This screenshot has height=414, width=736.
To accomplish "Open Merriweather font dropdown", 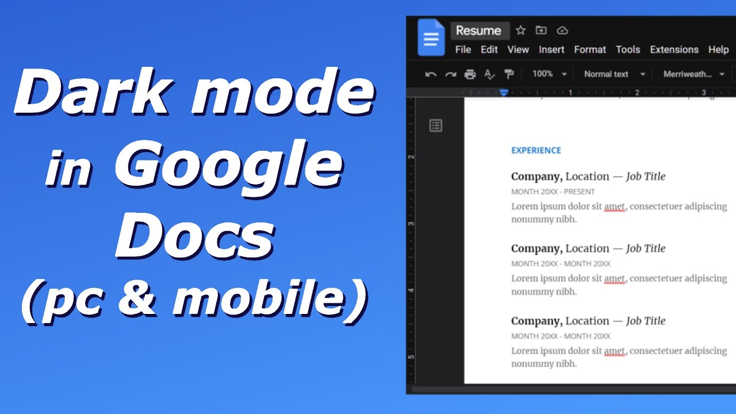I will 694,74.
